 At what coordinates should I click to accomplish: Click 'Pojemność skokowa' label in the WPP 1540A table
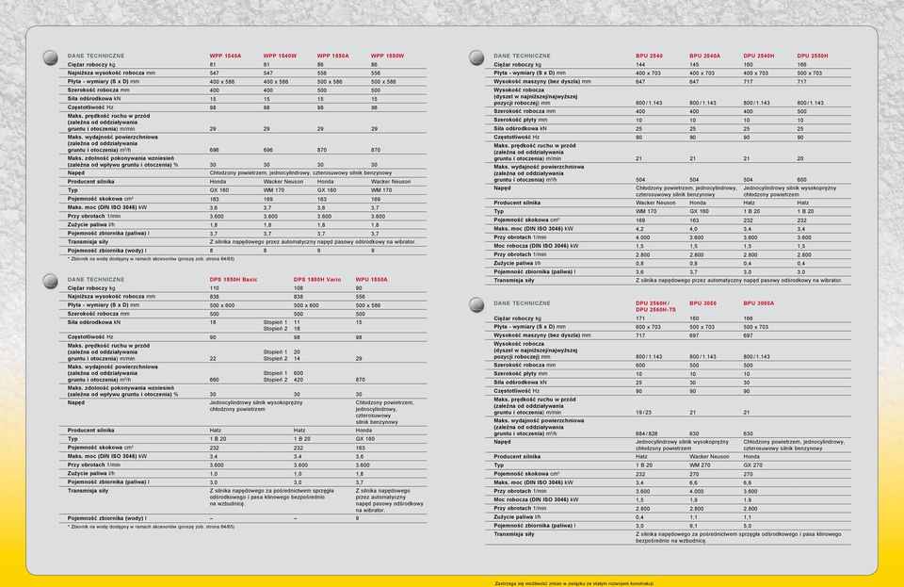coord(100,199)
